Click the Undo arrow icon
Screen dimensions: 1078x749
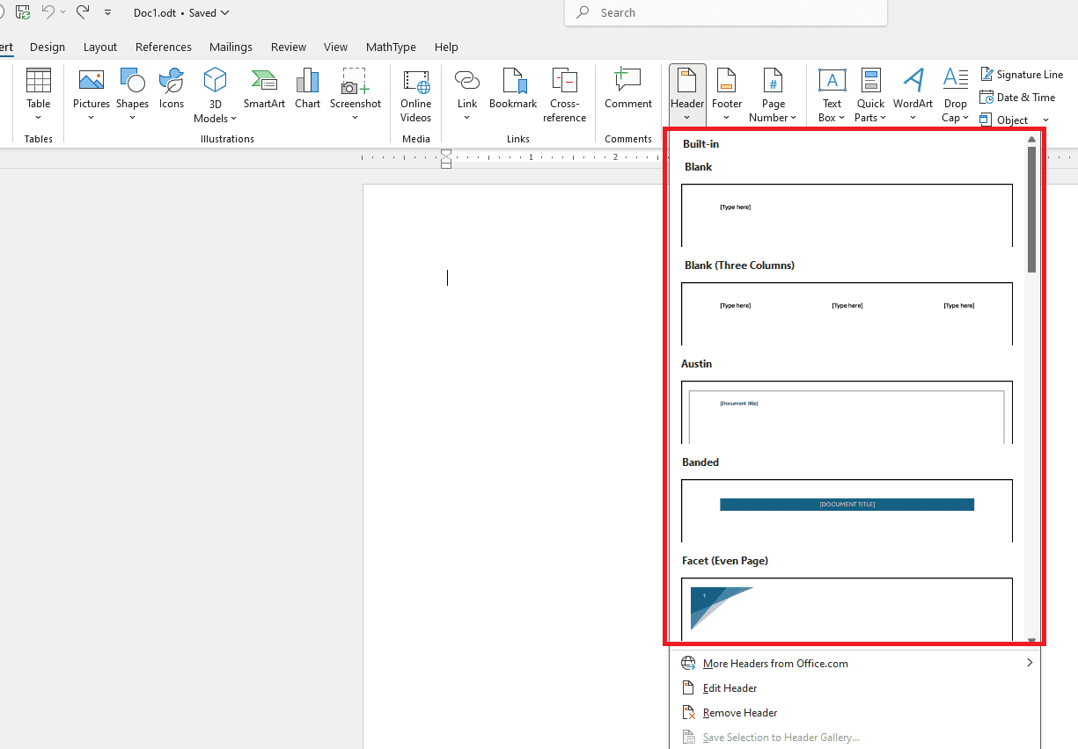[x=48, y=12]
